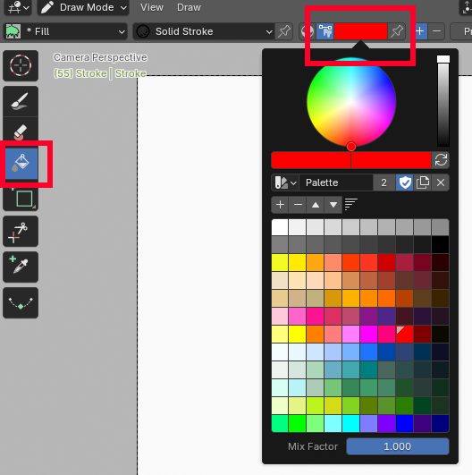Unlink the palette with X icon

tap(441, 182)
